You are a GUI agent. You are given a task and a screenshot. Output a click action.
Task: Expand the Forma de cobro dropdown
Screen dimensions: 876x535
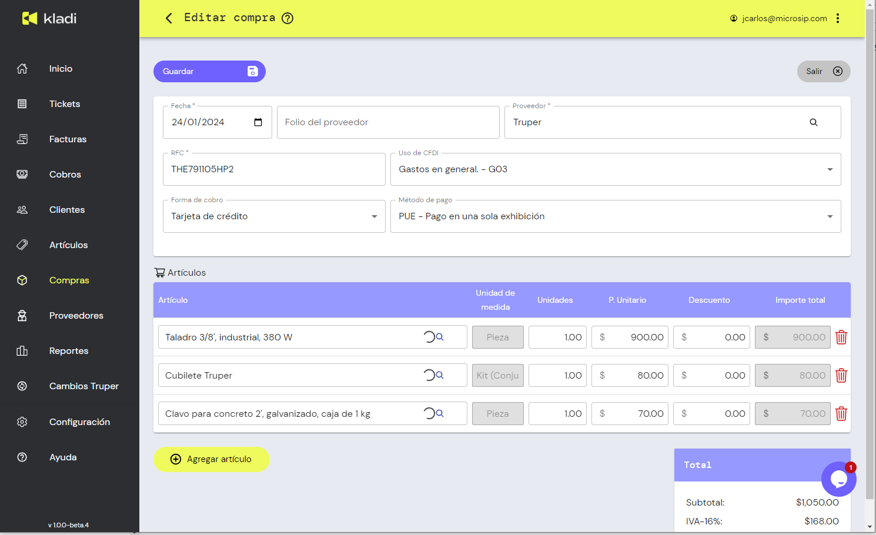coord(374,216)
